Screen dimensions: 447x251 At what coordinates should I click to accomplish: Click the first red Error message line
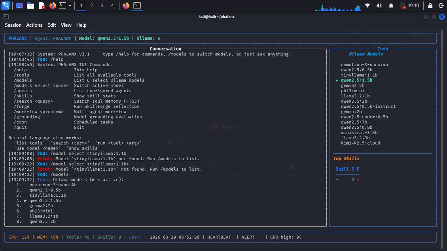click(x=104, y=158)
